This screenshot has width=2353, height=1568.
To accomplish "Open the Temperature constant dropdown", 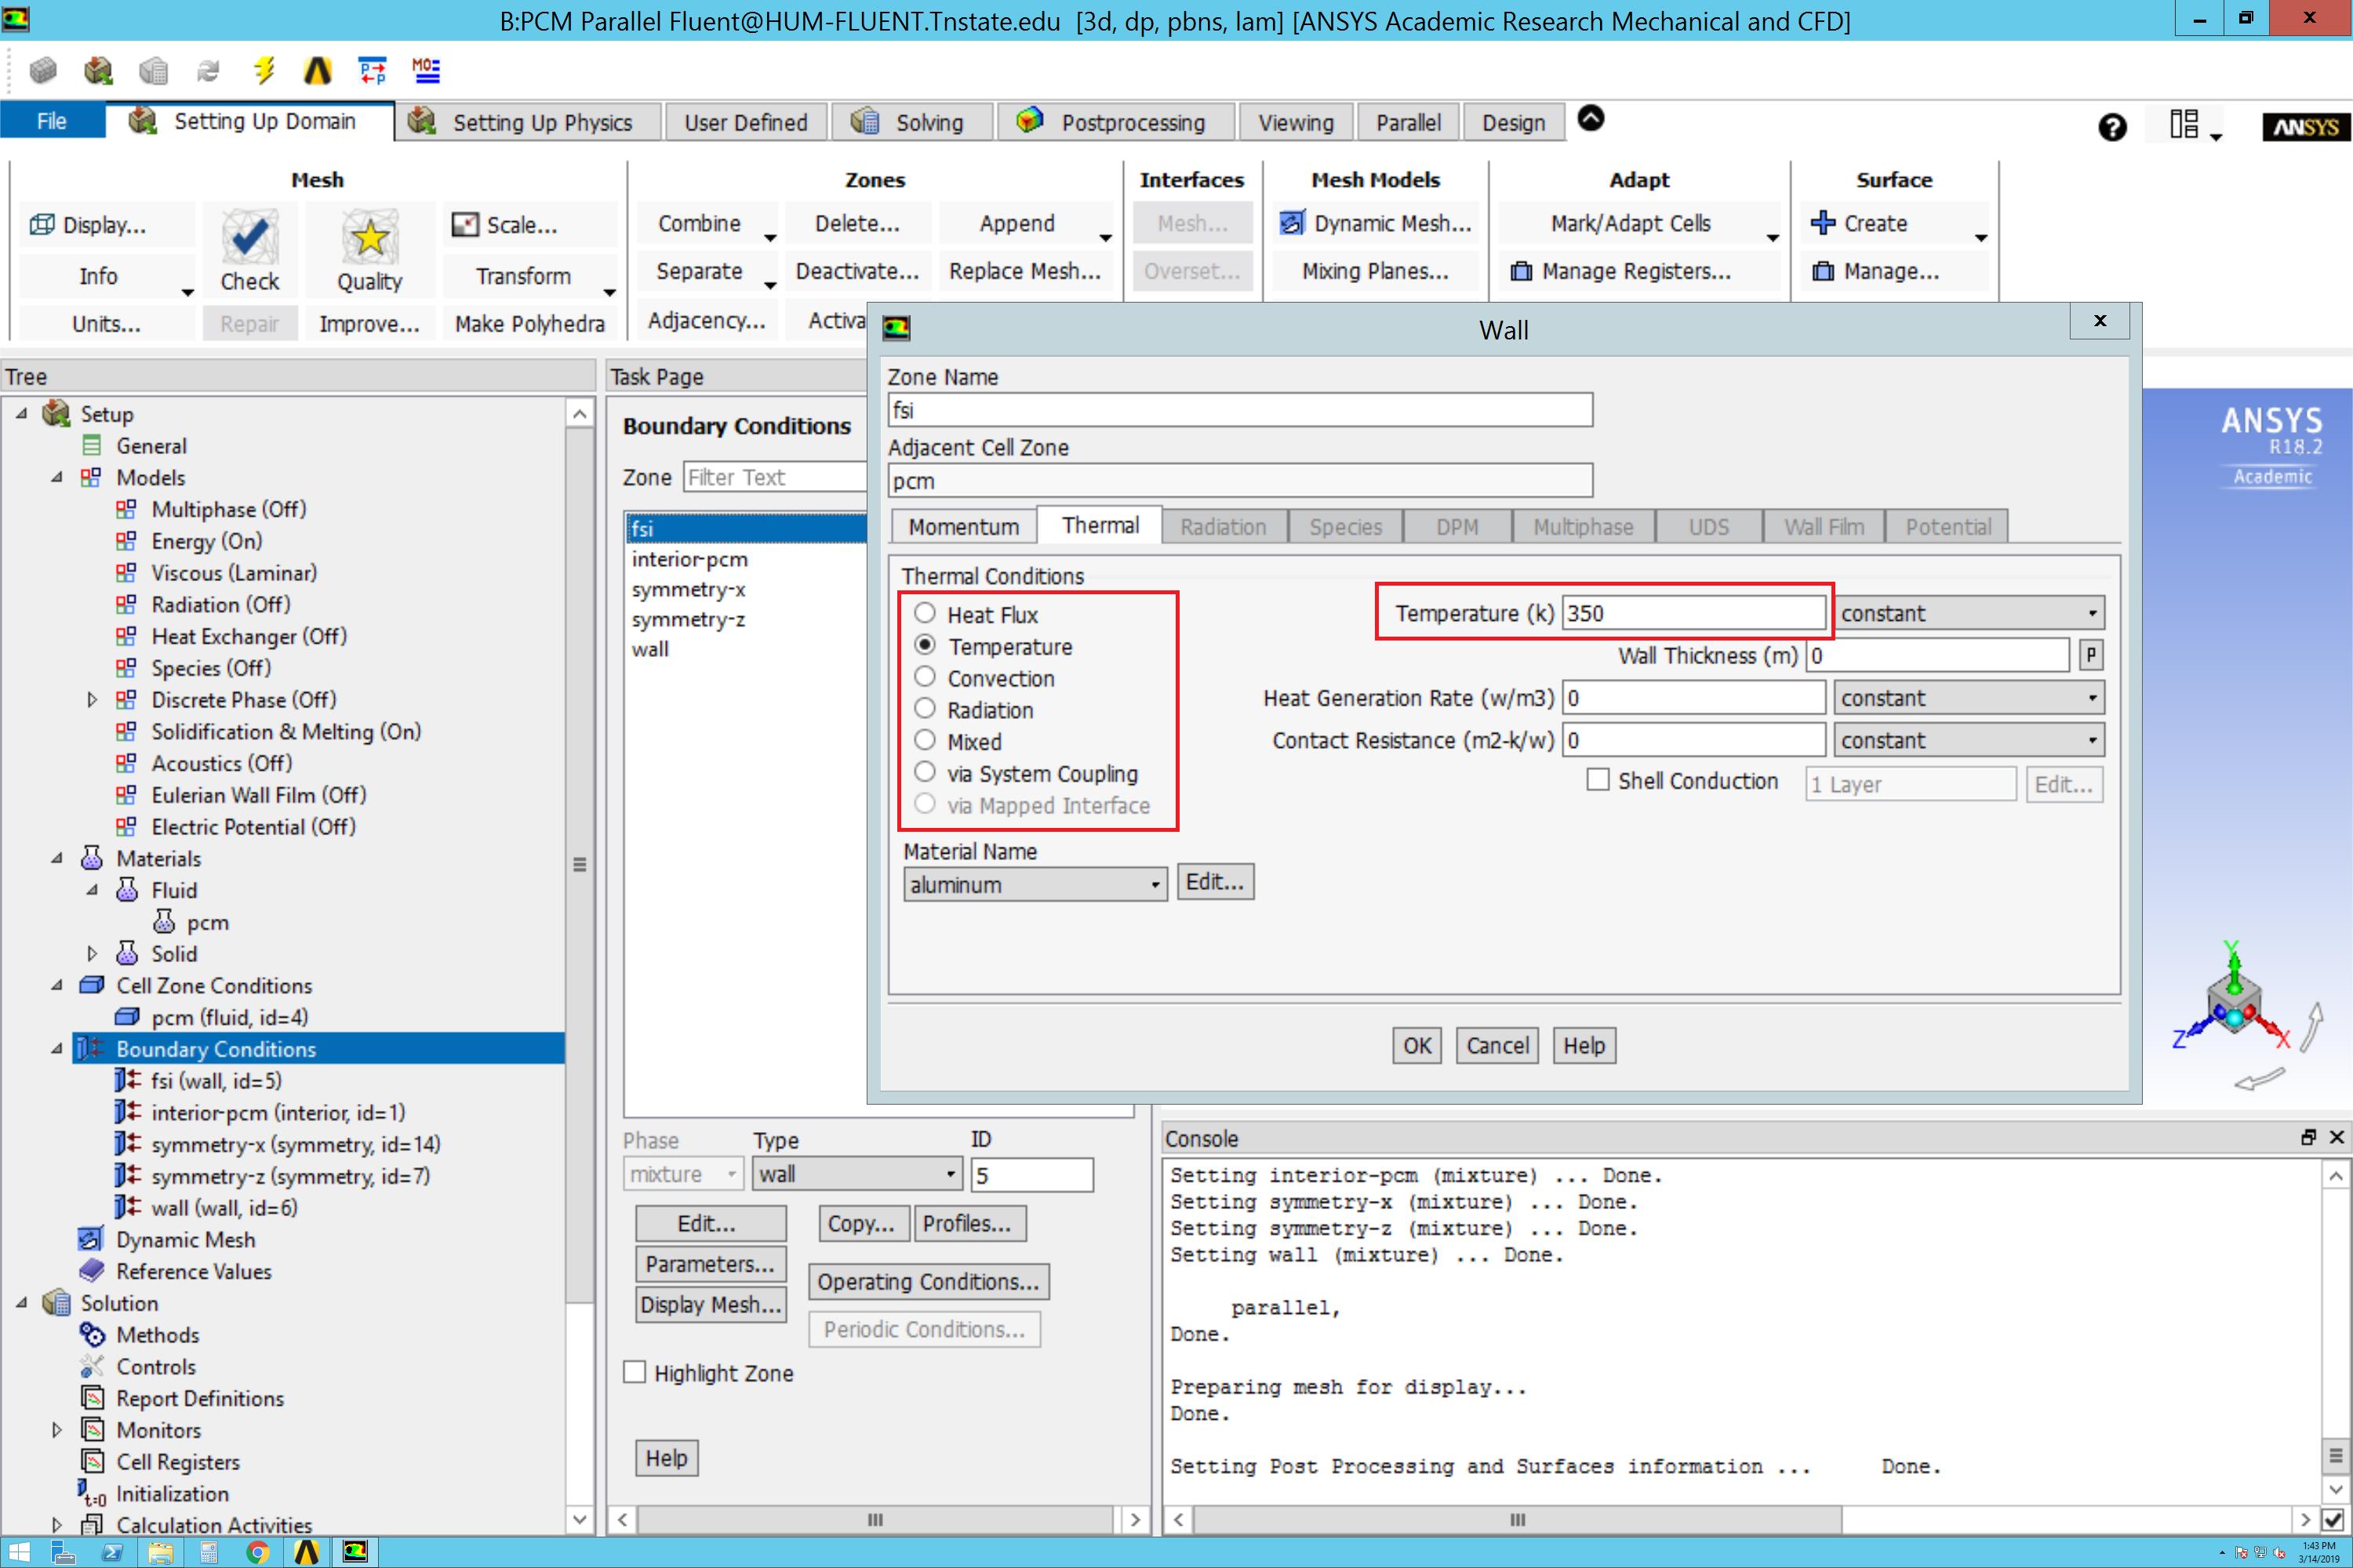I will [x=1968, y=613].
